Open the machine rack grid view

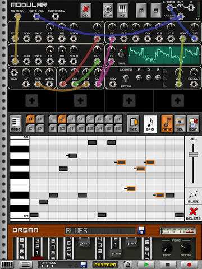pyautogui.click(x=7, y=265)
